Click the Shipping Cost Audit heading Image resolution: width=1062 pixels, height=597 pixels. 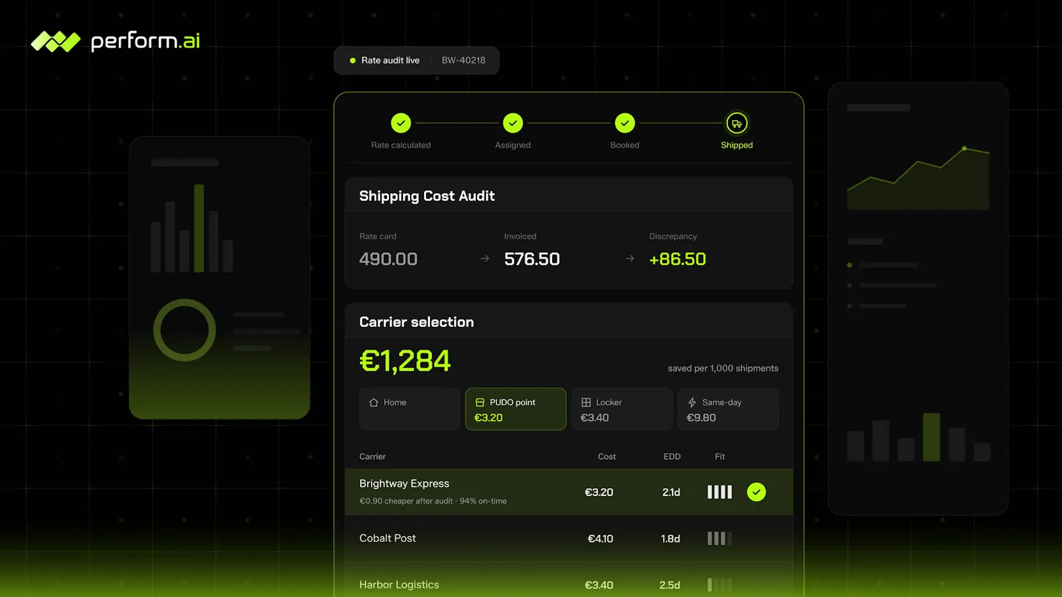coord(427,196)
